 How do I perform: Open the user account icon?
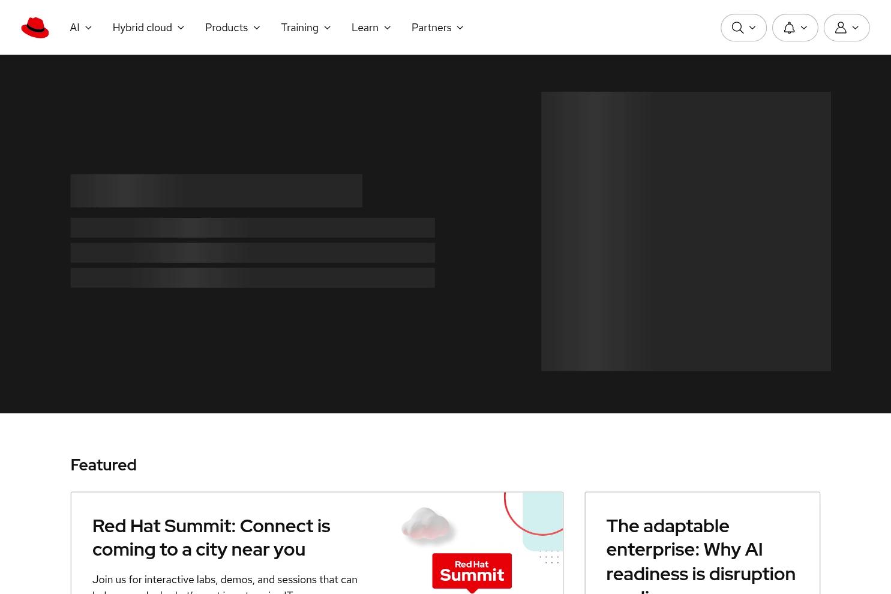[841, 28]
